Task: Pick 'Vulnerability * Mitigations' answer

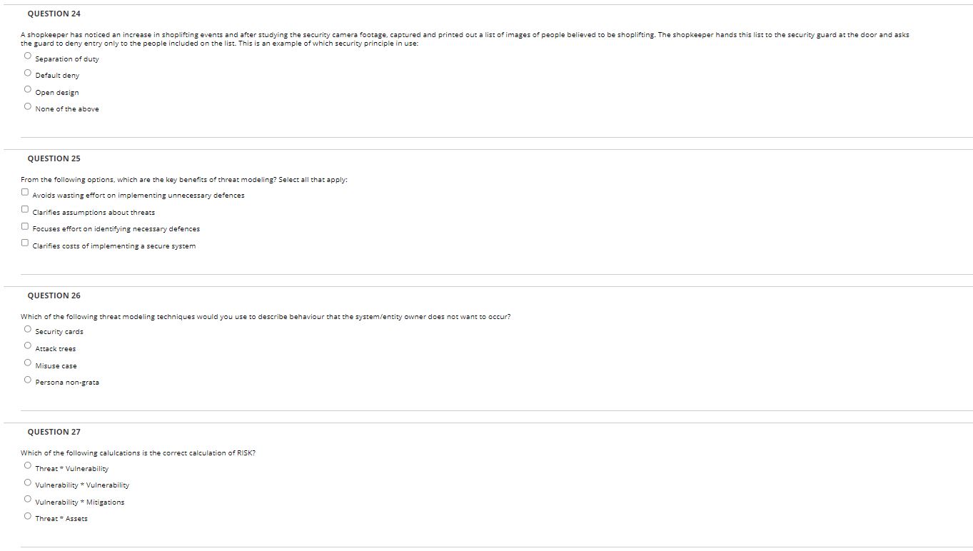Action: (28, 499)
